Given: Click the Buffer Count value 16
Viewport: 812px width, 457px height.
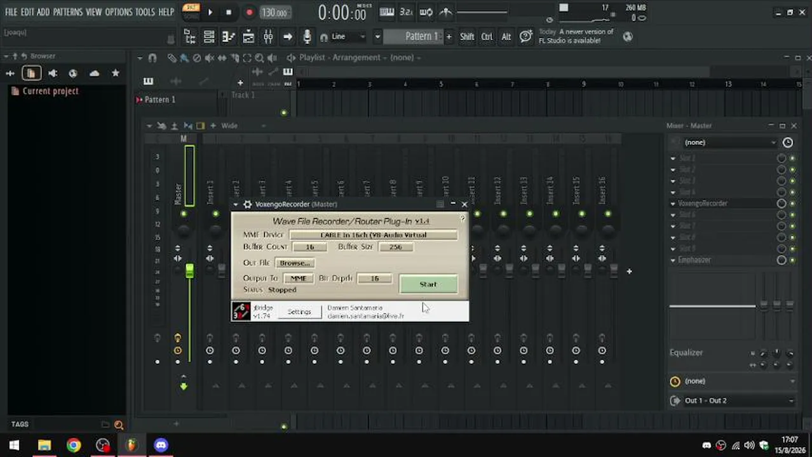Looking at the screenshot, I should point(309,247).
